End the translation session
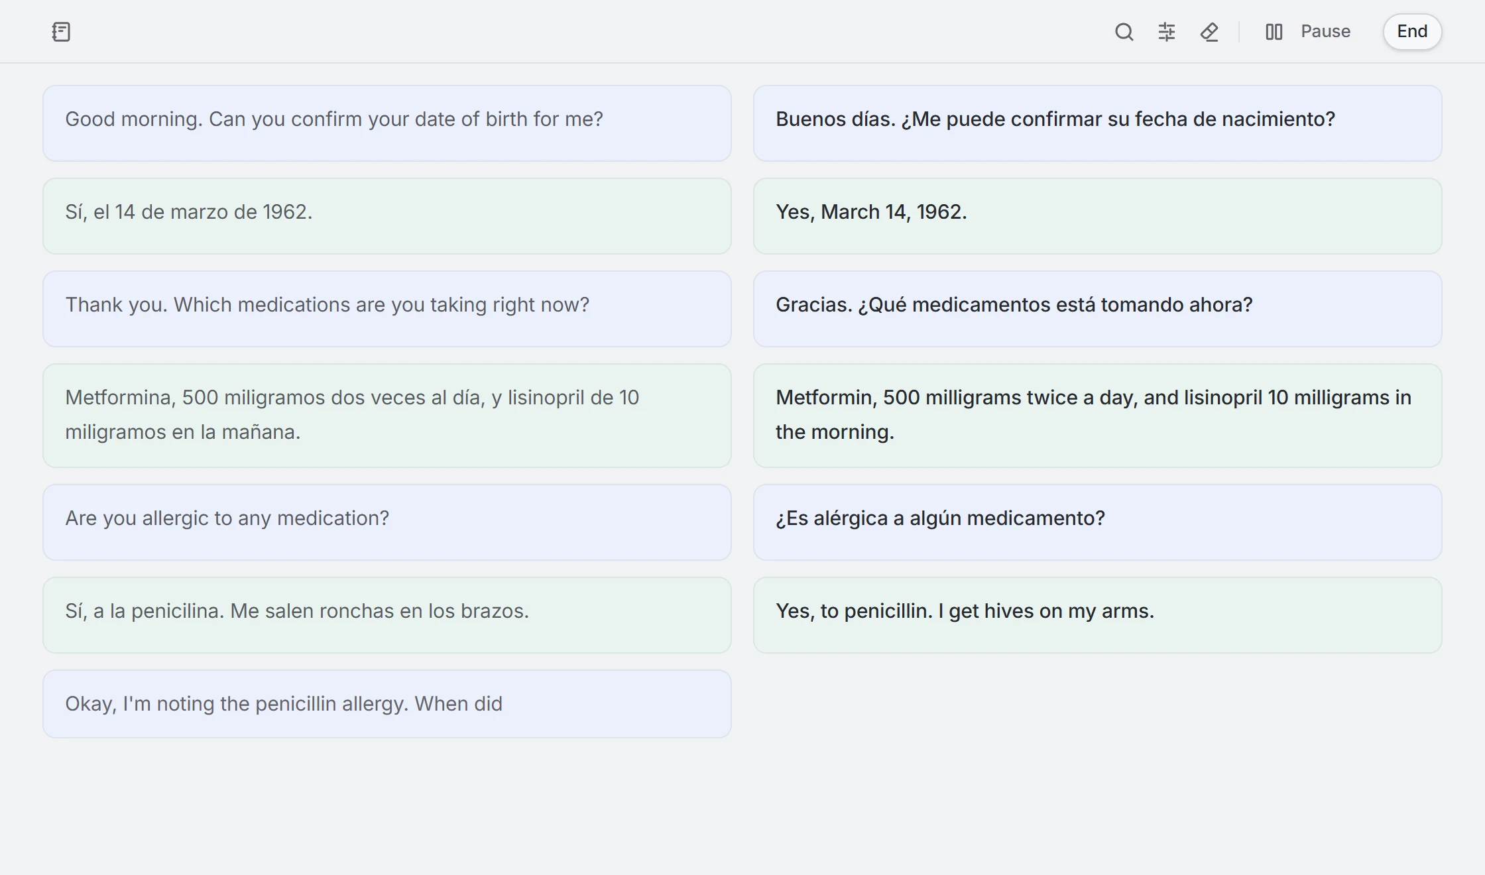Screen dimensions: 1485x875 1412,31
